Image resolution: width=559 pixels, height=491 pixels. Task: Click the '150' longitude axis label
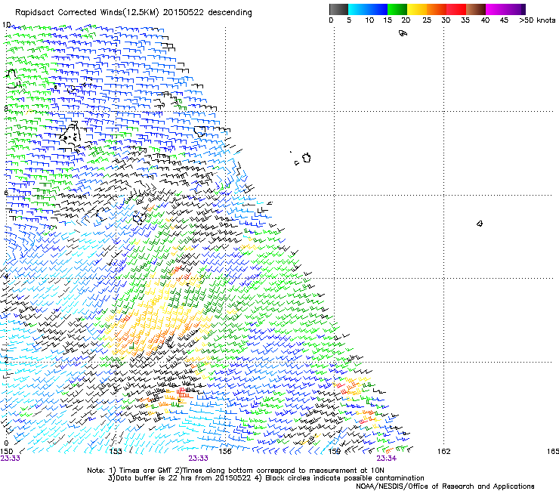click(x=6, y=452)
